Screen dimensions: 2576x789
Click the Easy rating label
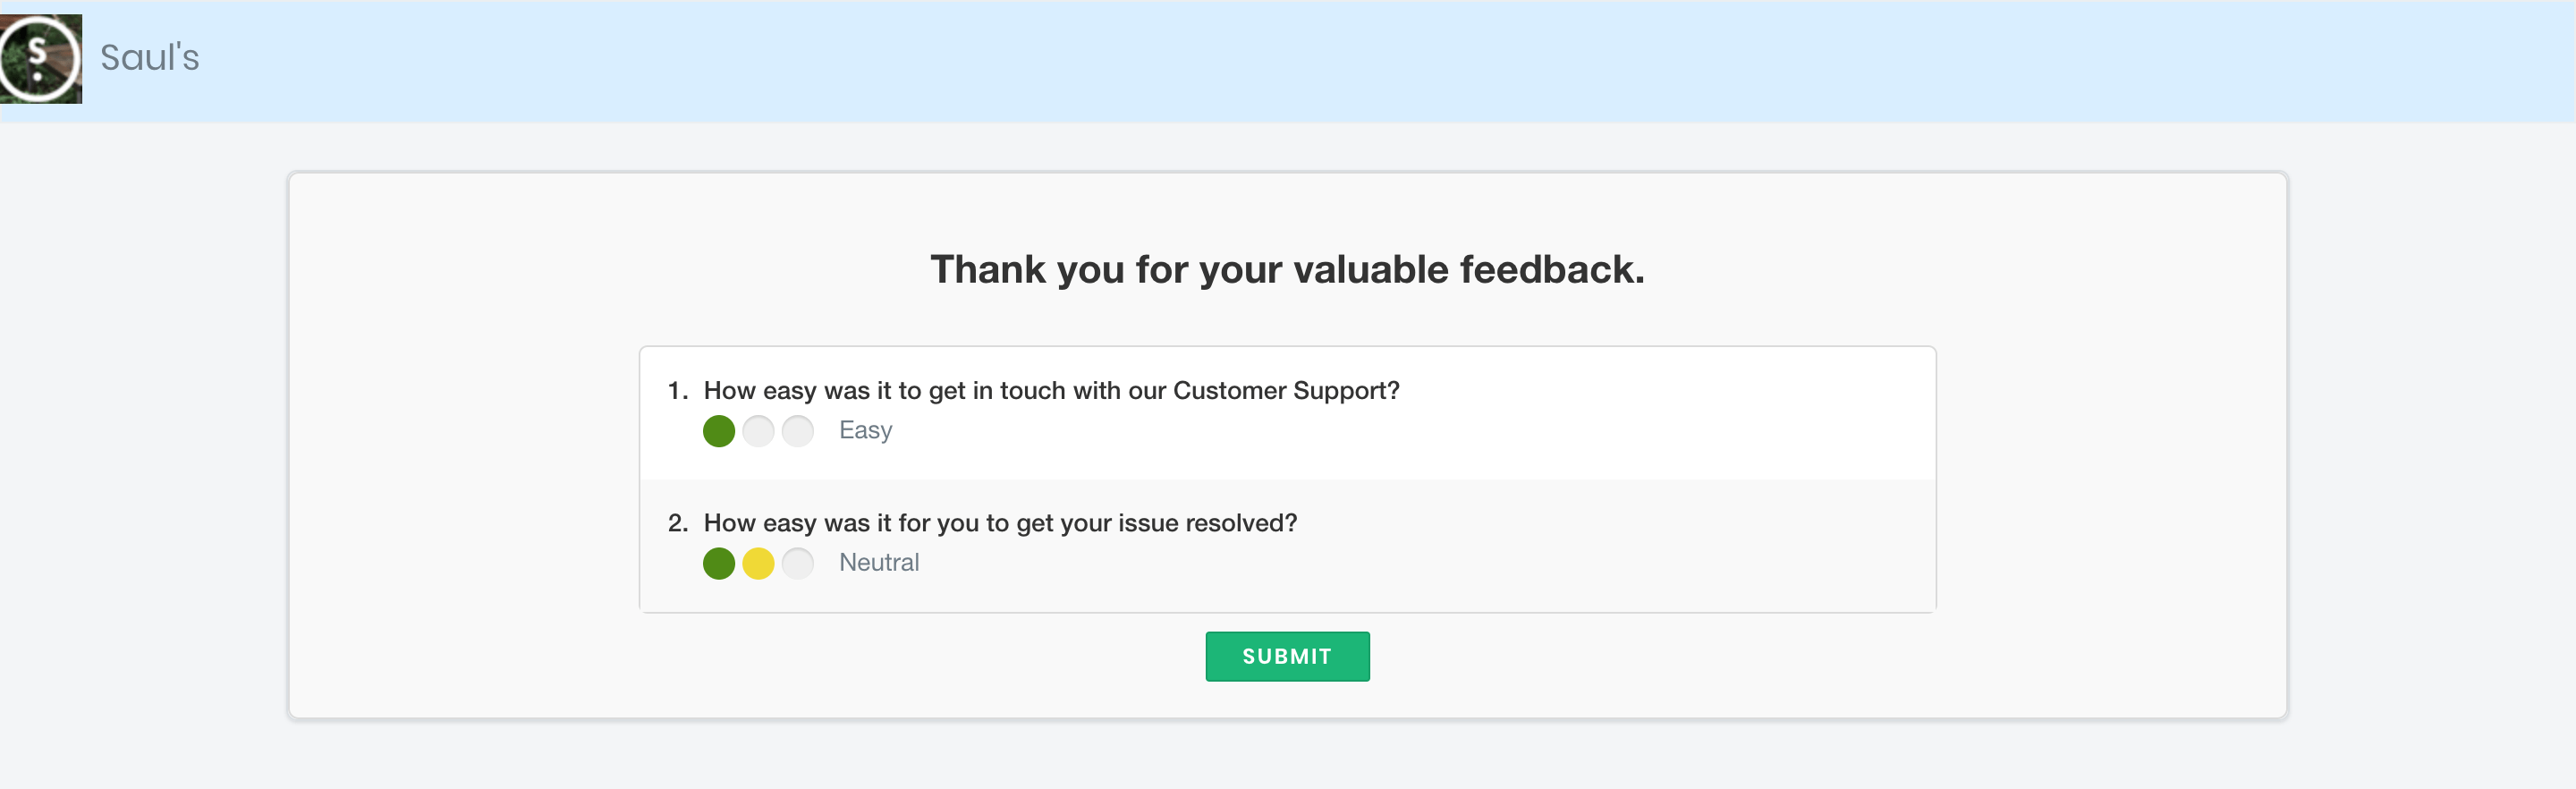click(865, 430)
